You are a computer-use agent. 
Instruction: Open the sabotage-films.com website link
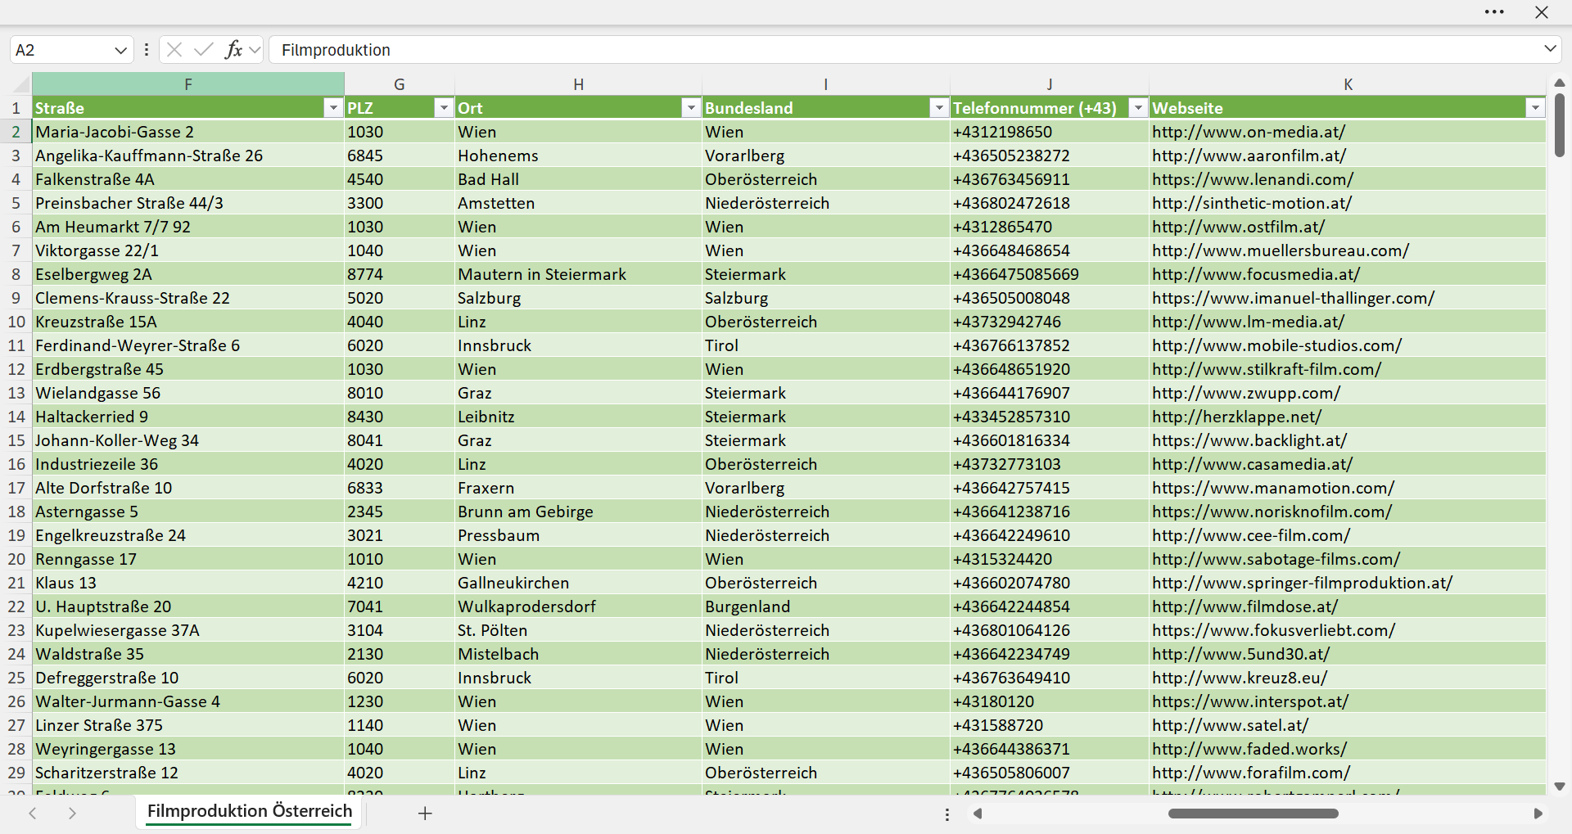click(1276, 559)
